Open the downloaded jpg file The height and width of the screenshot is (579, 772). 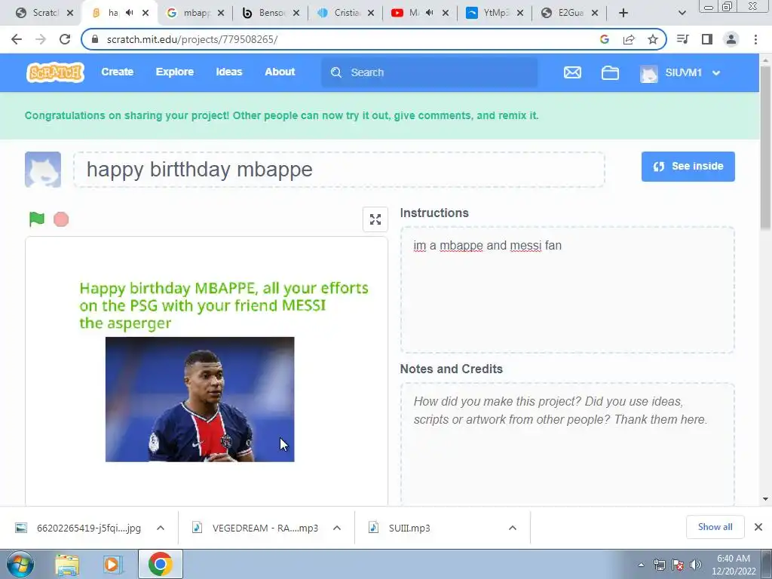(x=78, y=528)
